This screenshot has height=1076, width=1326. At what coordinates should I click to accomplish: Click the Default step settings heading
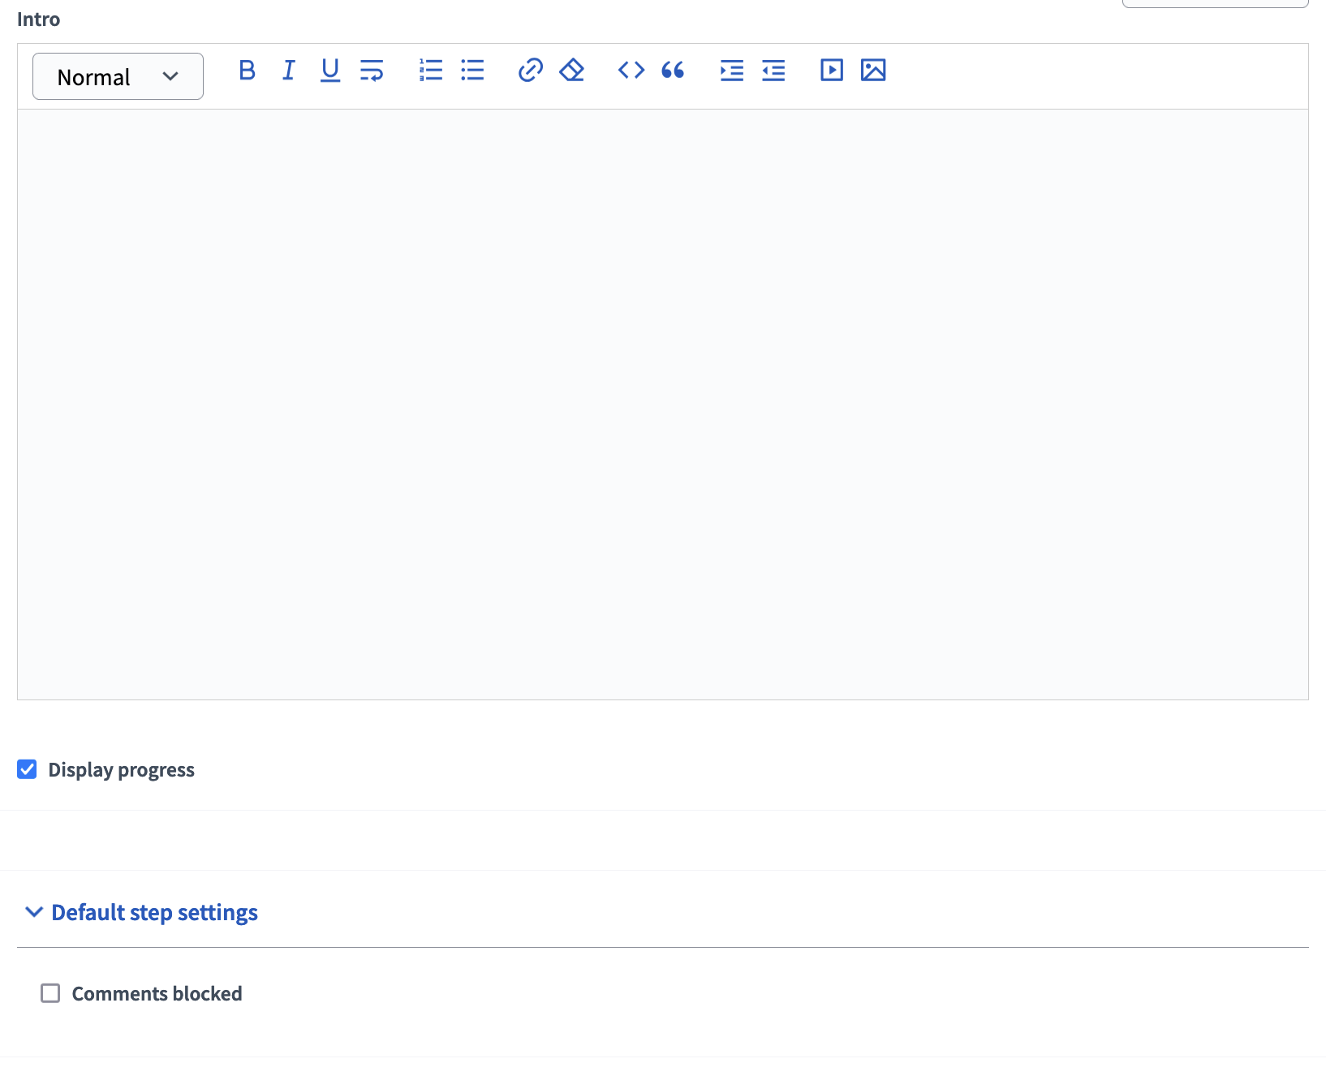pyautogui.click(x=154, y=912)
